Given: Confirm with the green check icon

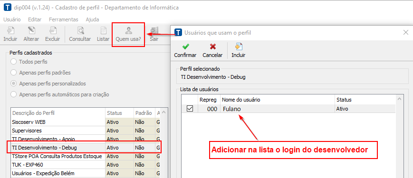Looking at the screenshot, I should tap(185, 47).
